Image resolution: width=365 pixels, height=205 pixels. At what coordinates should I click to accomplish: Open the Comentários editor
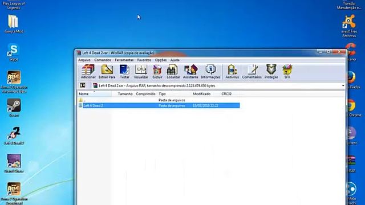[x=252, y=72]
